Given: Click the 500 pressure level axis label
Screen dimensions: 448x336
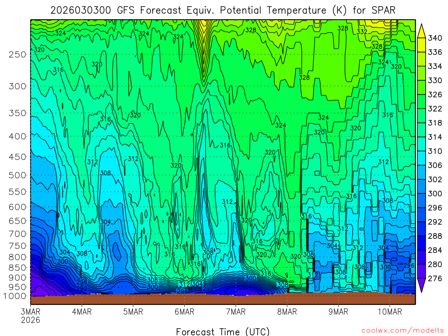Looking at the screenshot, I should [17, 175].
